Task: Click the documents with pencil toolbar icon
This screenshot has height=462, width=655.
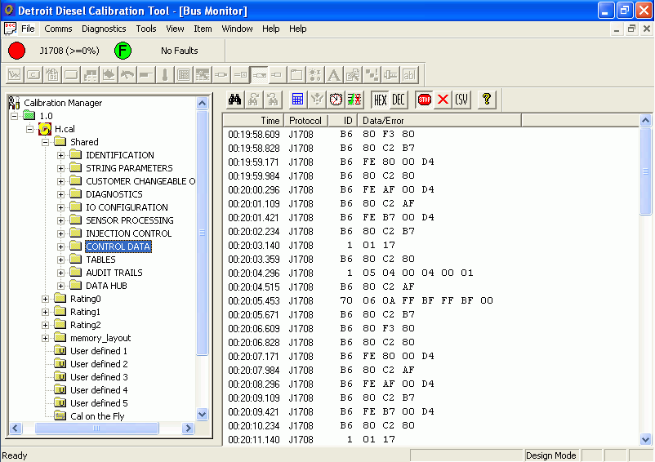Action: pos(353,75)
